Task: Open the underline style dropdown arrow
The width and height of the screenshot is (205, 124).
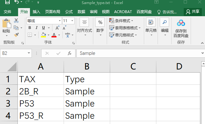Action: pyautogui.click(x=49, y=28)
